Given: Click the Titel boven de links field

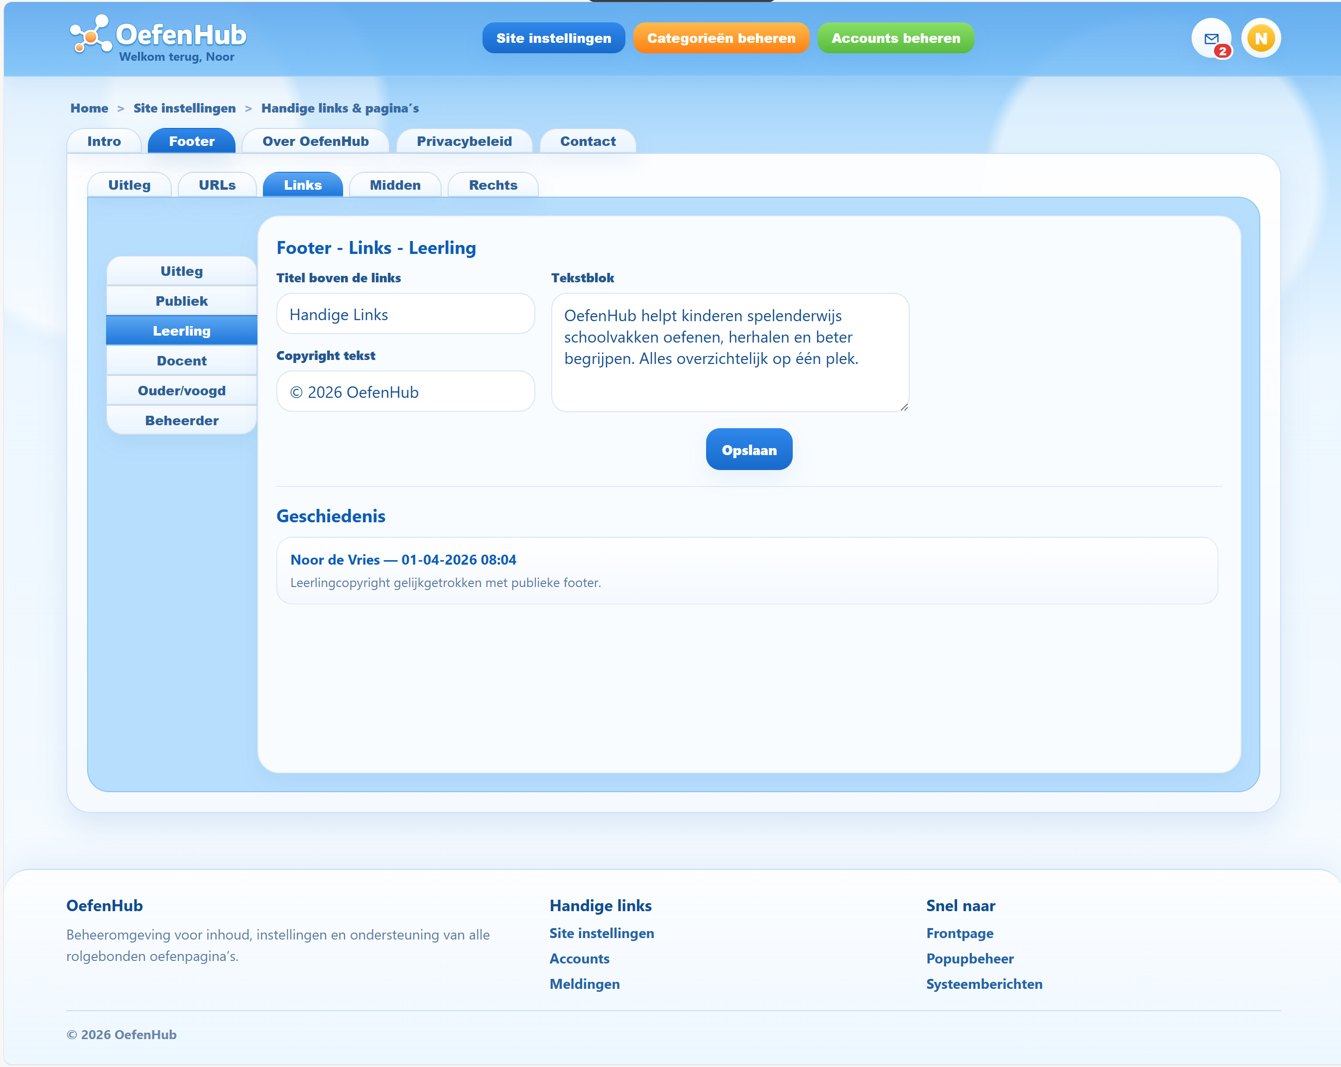Looking at the screenshot, I should point(405,314).
